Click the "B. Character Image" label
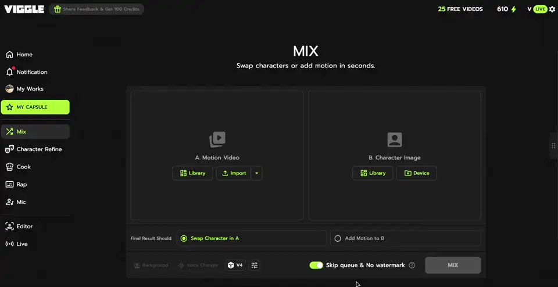This screenshot has width=558, height=287. tap(394, 157)
